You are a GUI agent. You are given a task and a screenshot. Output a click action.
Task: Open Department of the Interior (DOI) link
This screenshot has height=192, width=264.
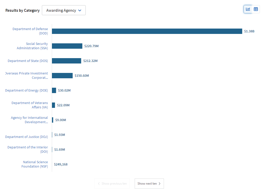coord(27,149)
